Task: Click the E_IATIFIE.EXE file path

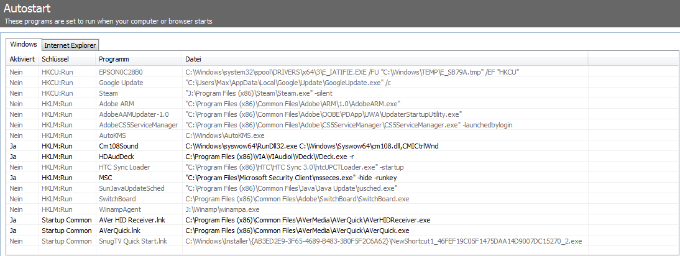Action: [352, 72]
